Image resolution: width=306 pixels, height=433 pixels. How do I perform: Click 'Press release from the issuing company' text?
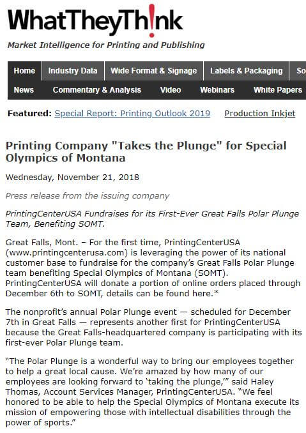tap(88, 196)
